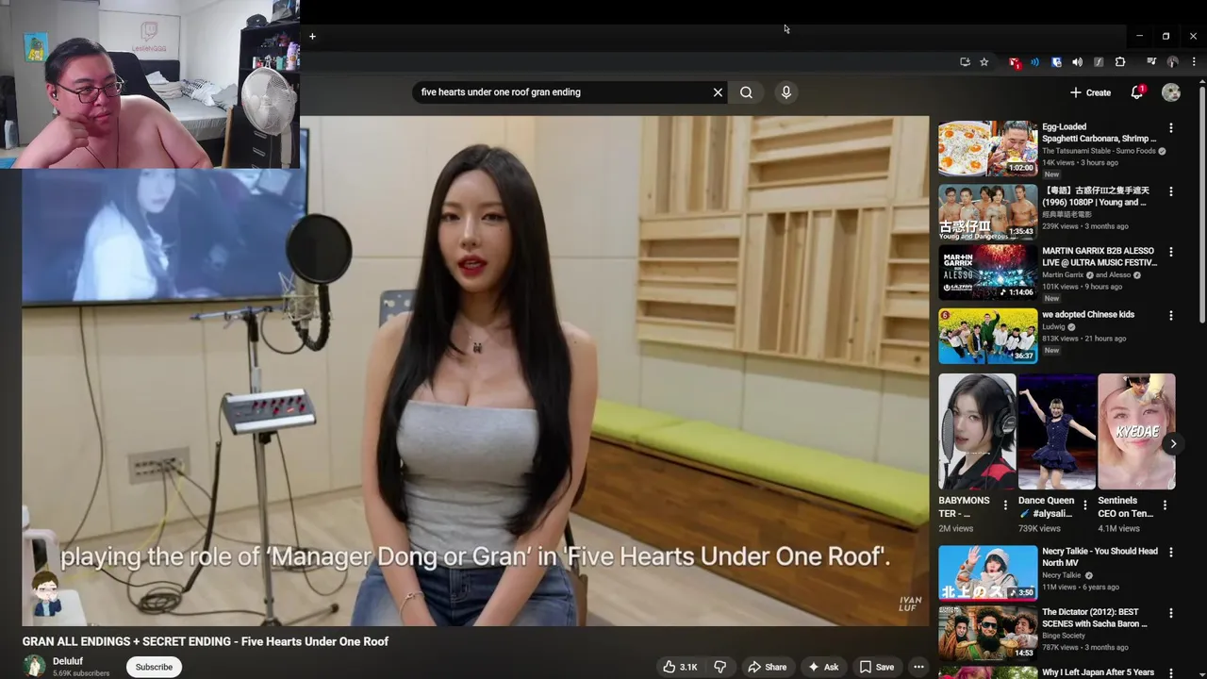This screenshot has width=1207, height=679.
Task: Open 'Why I Left Japan After 5 Years' video
Action: click(1098, 672)
